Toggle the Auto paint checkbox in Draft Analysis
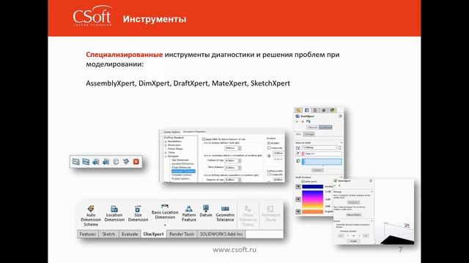This screenshot has height=263, width=469. click(303, 181)
